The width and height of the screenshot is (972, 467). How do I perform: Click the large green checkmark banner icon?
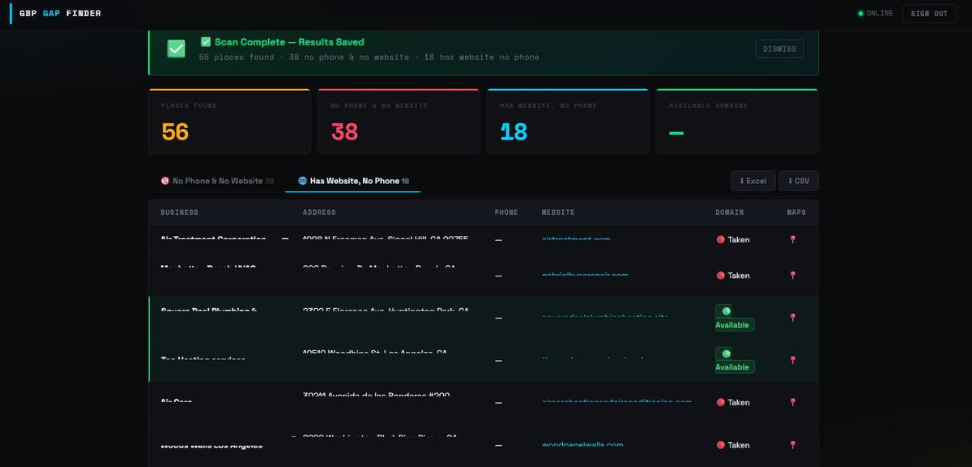176,49
